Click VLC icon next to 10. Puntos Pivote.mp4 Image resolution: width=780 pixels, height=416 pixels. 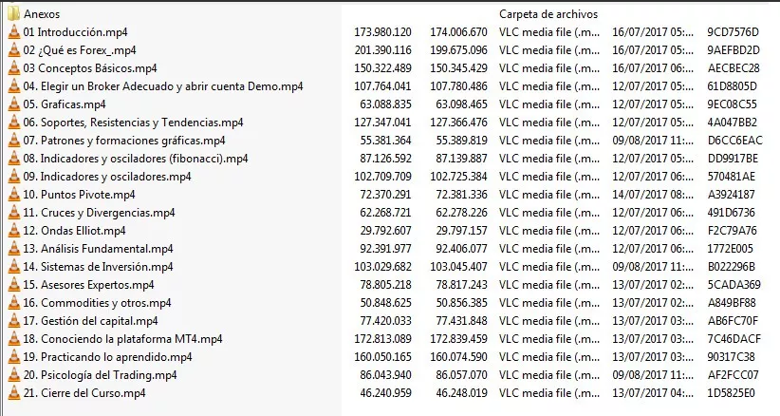14,194
